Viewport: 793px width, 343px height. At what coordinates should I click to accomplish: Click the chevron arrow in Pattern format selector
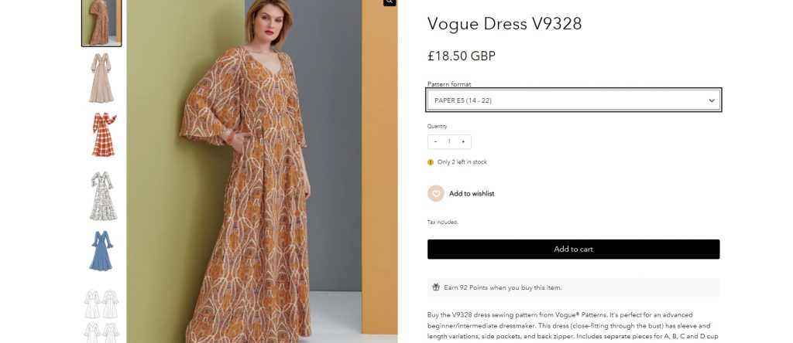click(712, 100)
